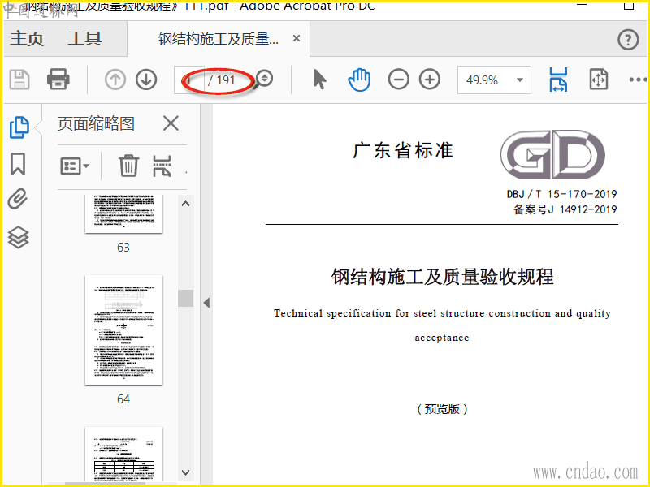Click thumbnail scrollbar up arrow

[x=186, y=204]
